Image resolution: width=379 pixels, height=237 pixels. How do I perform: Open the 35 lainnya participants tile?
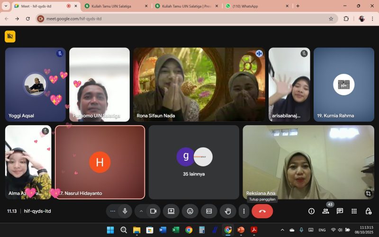click(194, 162)
